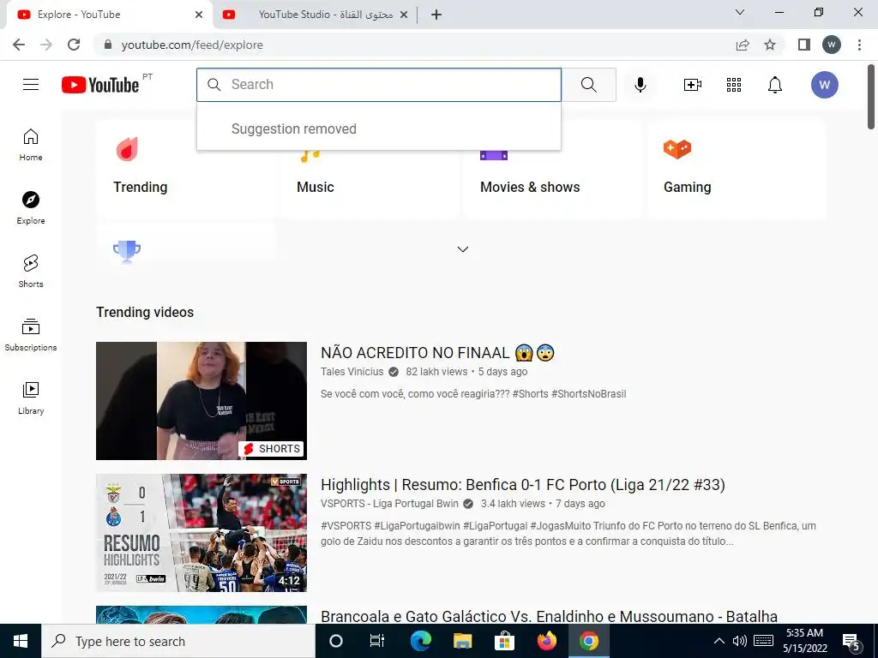Open the Chrome profile W button
878x658 pixels.
(x=832, y=45)
